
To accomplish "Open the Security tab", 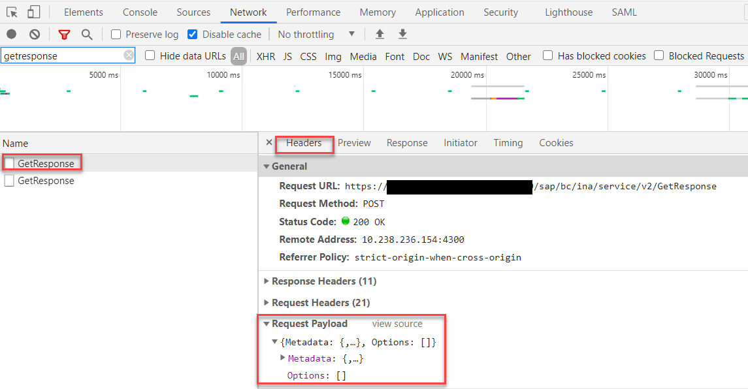I will [500, 12].
